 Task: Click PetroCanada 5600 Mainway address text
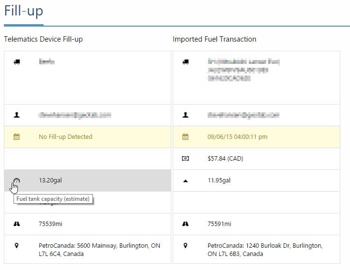point(99,250)
